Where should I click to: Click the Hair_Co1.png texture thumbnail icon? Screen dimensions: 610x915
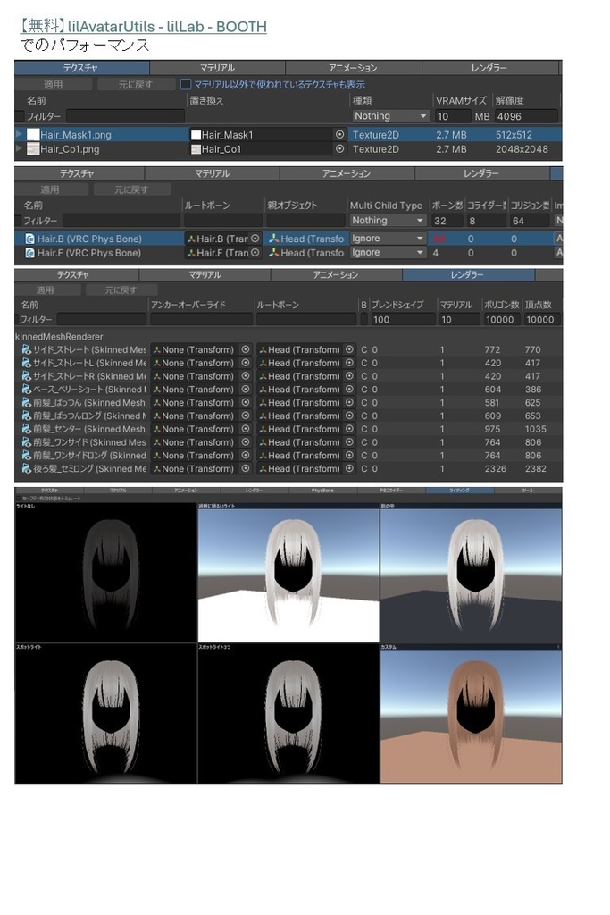33,149
